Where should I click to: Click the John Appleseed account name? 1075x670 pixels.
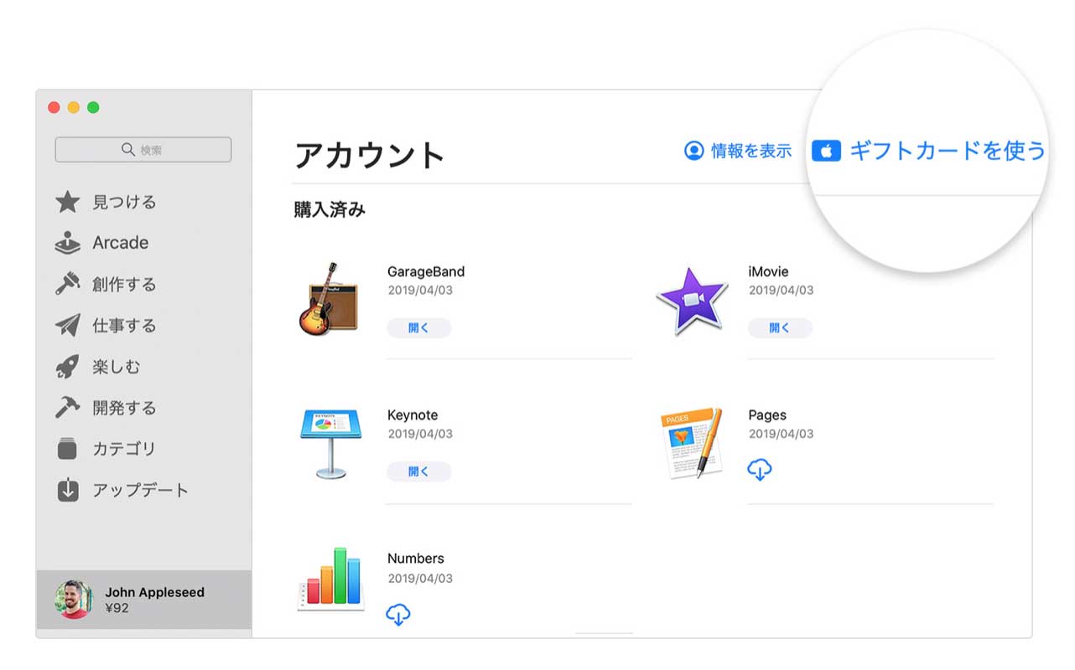(x=154, y=592)
